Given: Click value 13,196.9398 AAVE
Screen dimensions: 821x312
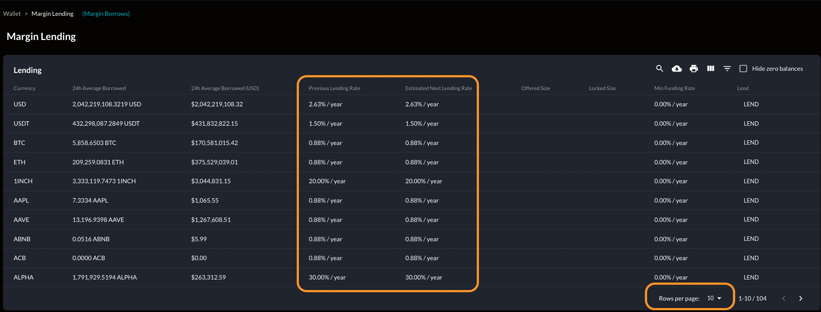Looking at the screenshot, I should point(98,220).
